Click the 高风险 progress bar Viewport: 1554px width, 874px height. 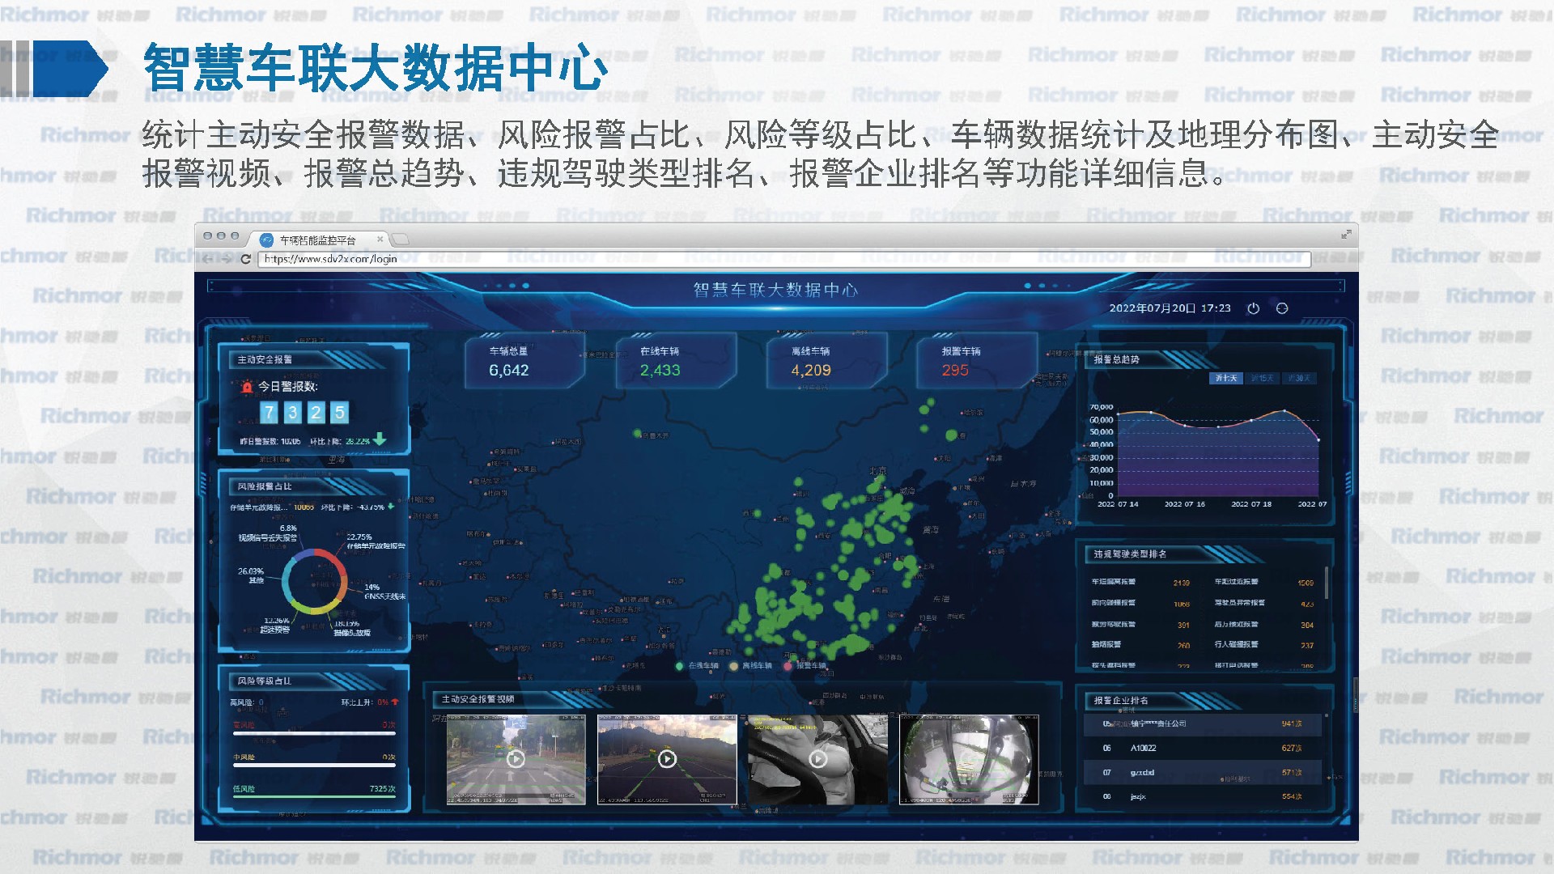coord(314,733)
